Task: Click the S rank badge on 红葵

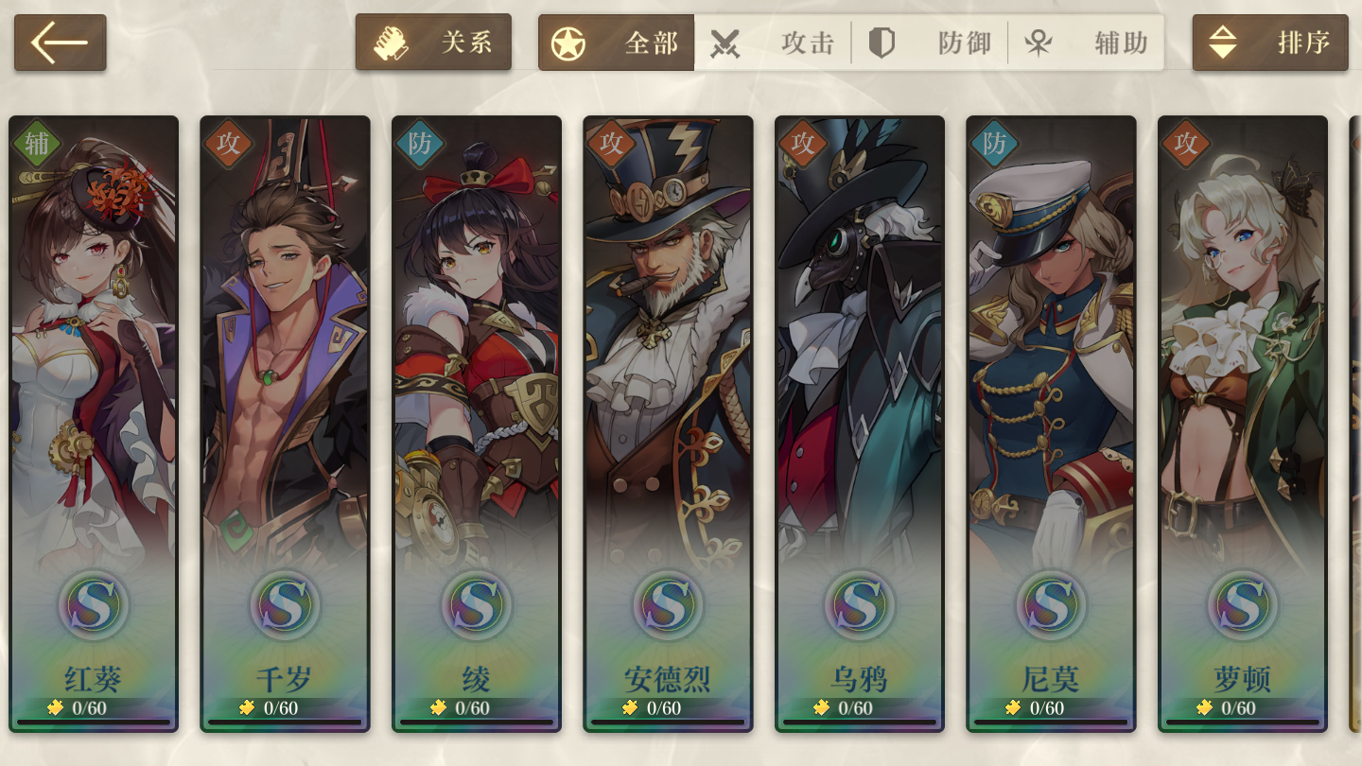Action: tap(94, 603)
